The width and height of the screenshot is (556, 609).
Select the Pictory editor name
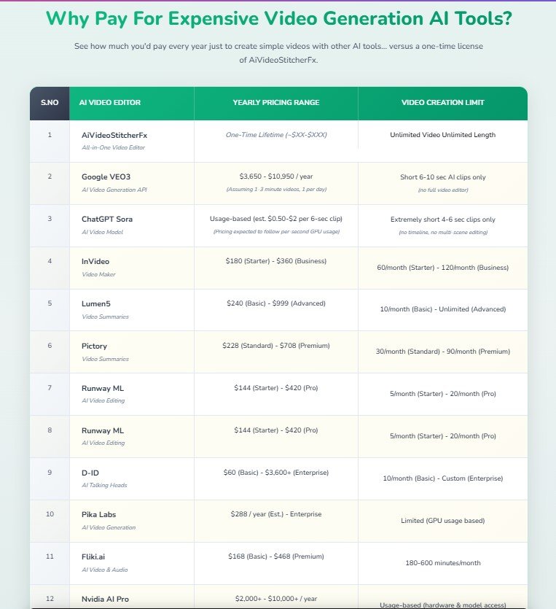95,346
